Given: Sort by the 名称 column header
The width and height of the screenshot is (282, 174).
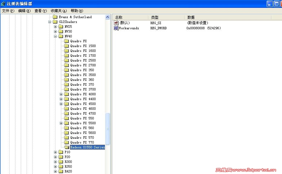Looking at the screenshot, I should [130, 17].
